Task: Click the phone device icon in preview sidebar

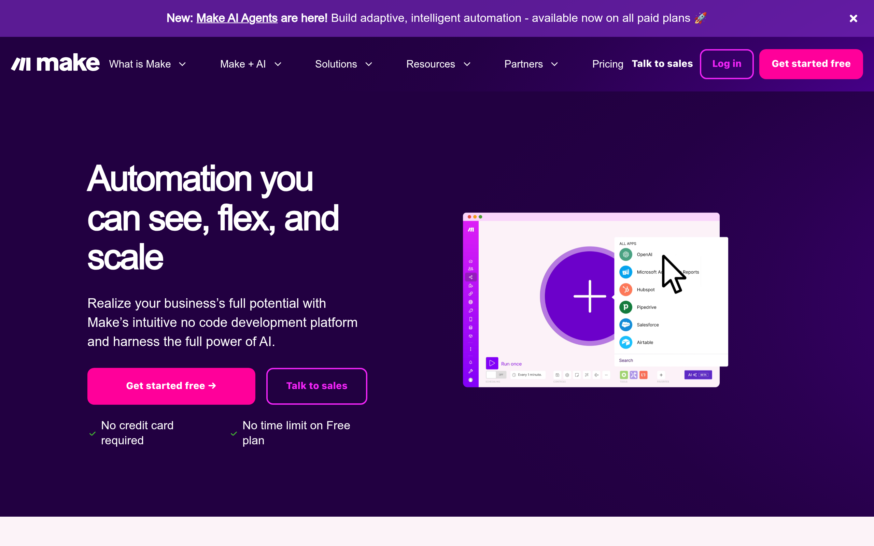Action: [470, 319]
